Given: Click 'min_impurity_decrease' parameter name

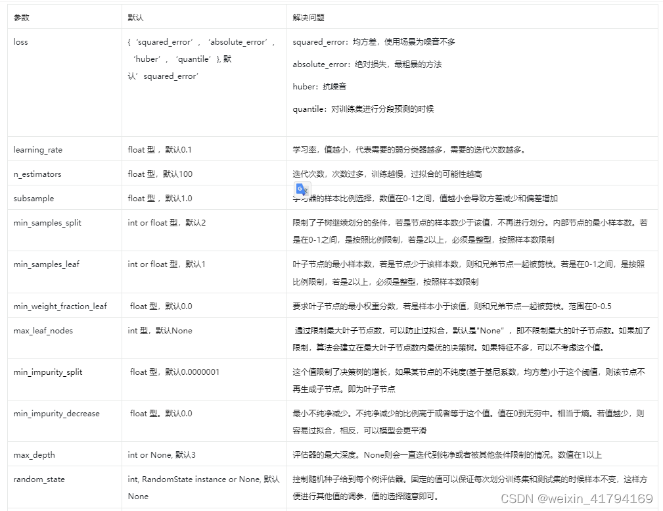Looking at the screenshot, I should coord(57,414).
